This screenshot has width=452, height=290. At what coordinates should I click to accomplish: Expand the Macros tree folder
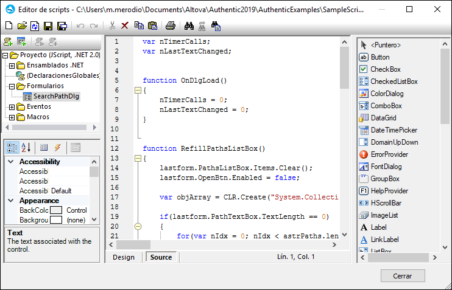click(13, 117)
